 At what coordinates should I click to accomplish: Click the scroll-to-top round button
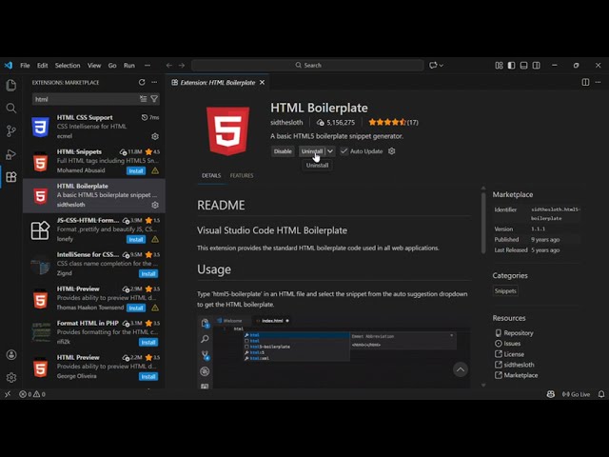pos(461,369)
